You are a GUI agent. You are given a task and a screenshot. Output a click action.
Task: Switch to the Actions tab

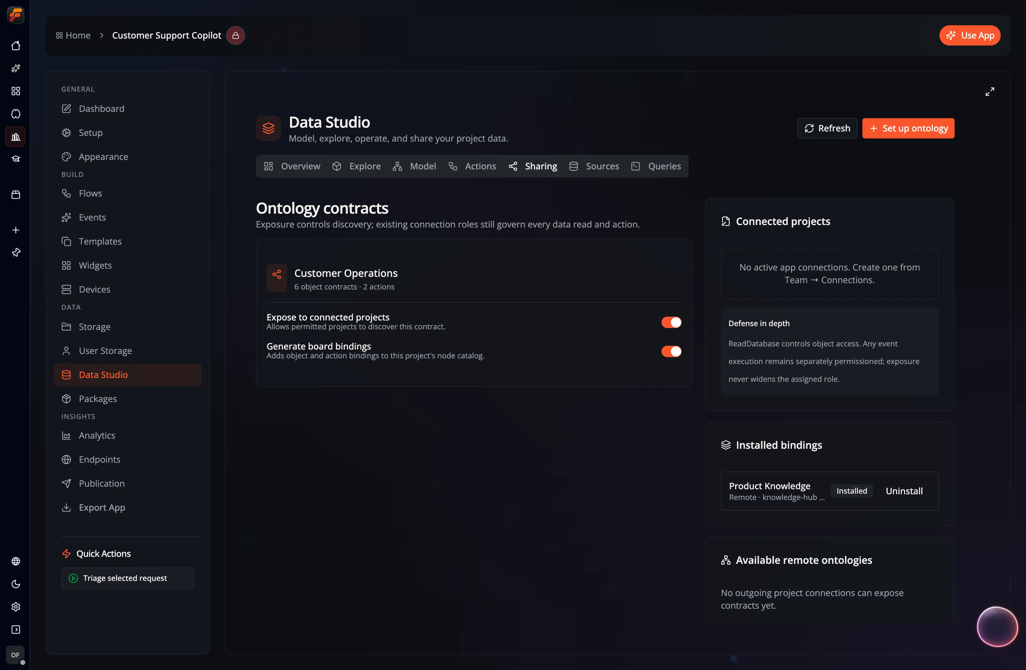pos(472,166)
